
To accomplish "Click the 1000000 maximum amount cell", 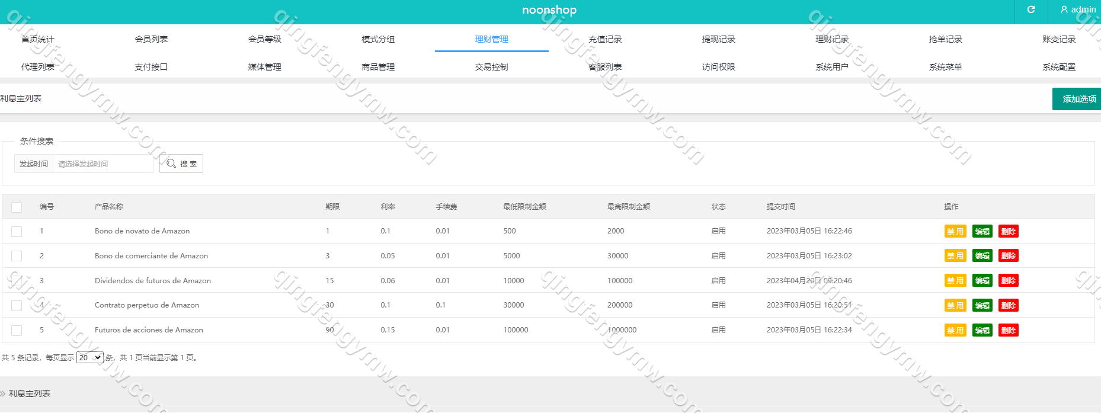I will pos(622,330).
